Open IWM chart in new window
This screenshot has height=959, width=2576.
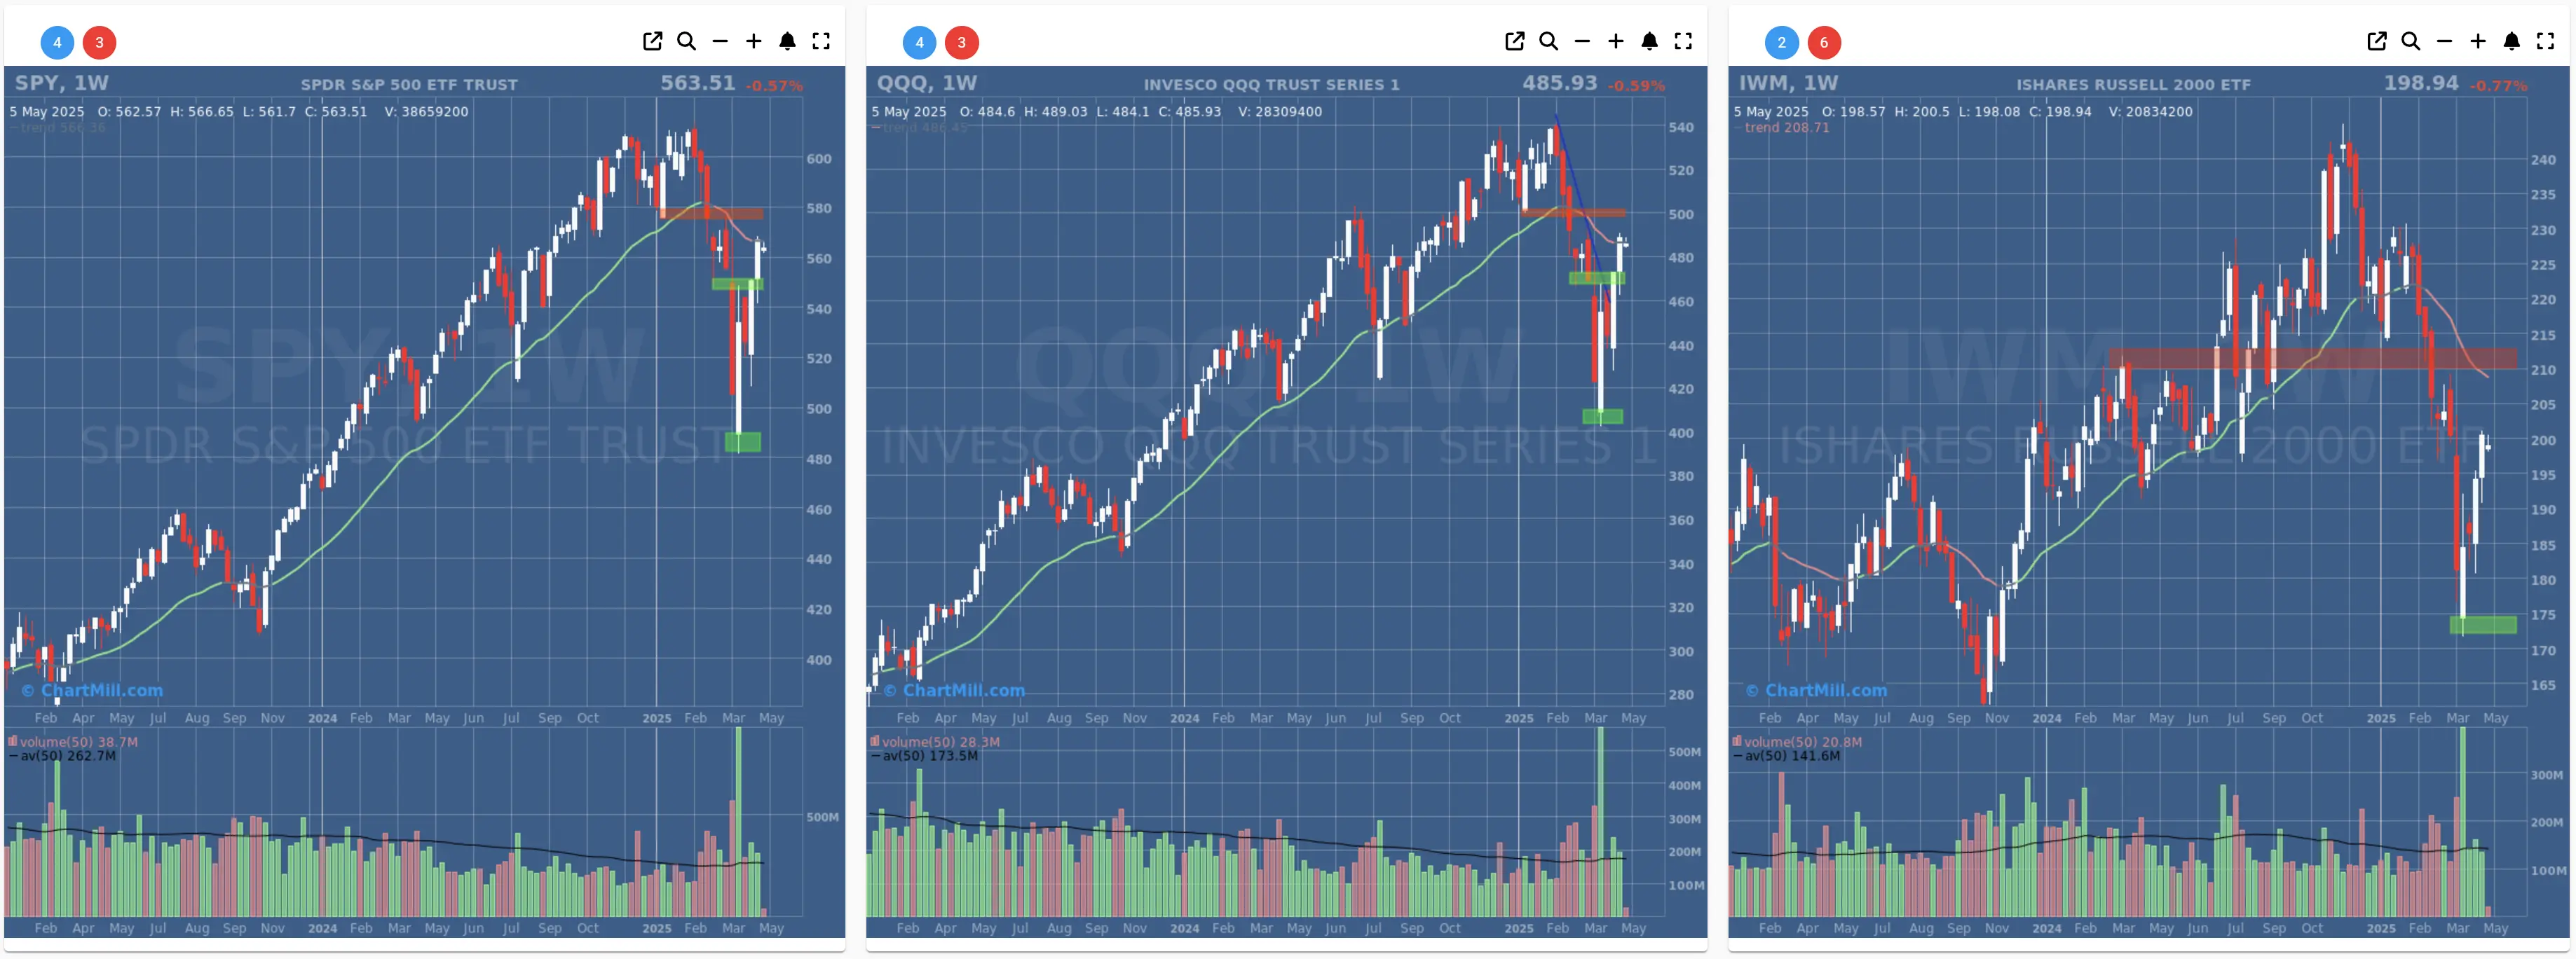(2377, 41)
